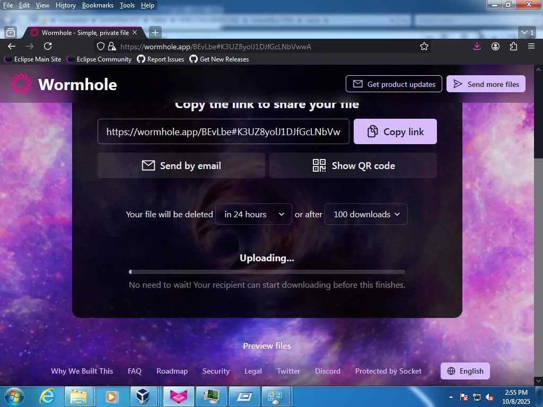Open Internet Explorer from taskbar
The width and height of the screenshot is (543, 407).
click(x=47, y=396)
